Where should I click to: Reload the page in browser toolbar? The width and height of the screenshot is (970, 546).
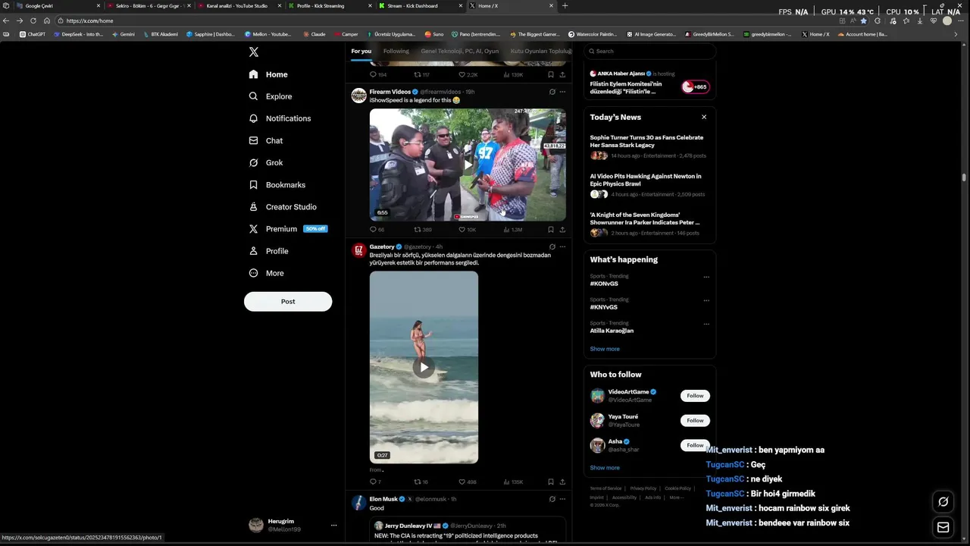(33, 20)
